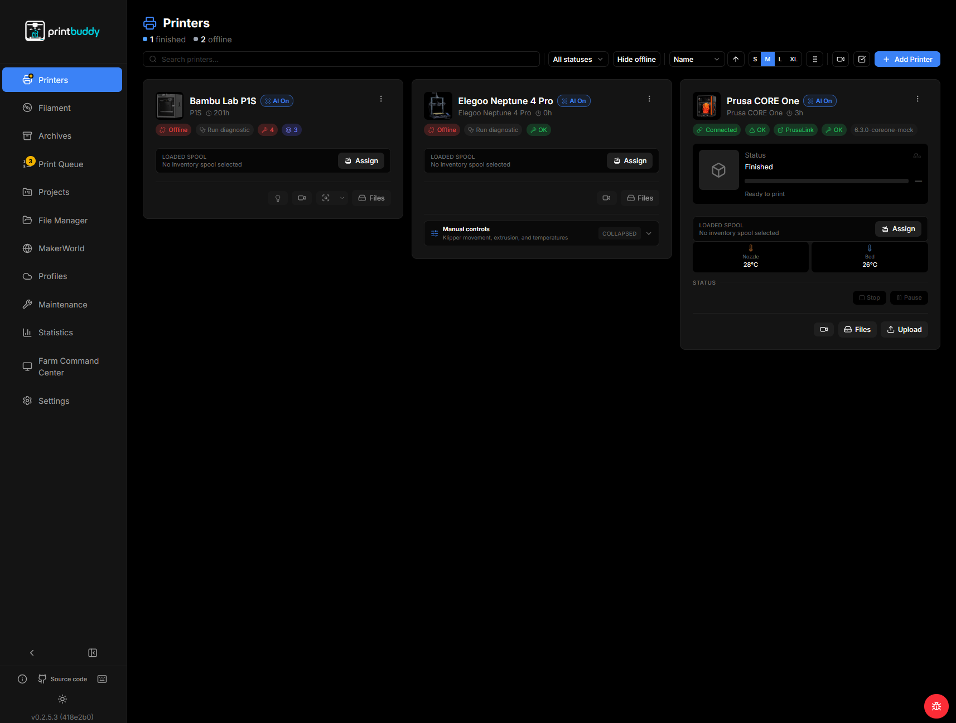This screenshot has height=723, width=956.
Task: Toggle ascending sort order arrow
Action: click(x=736, y=59)
